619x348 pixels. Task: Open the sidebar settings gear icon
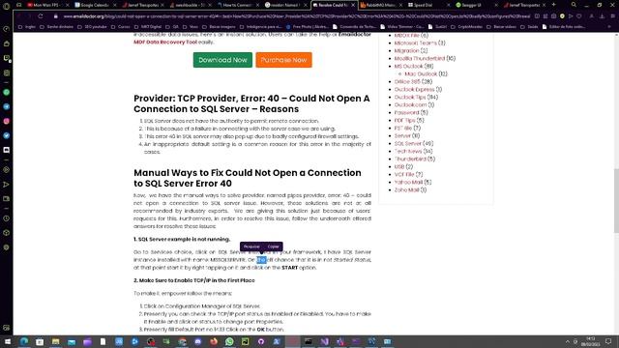click(x=7, y=247)
